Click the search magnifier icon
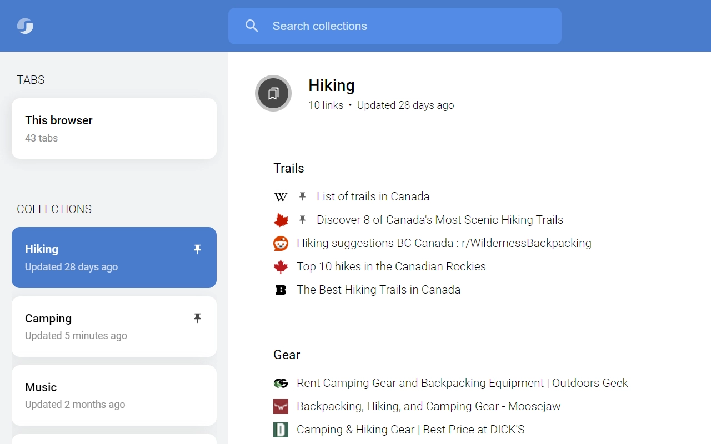The image size is (711, 444). coord(252,26)
